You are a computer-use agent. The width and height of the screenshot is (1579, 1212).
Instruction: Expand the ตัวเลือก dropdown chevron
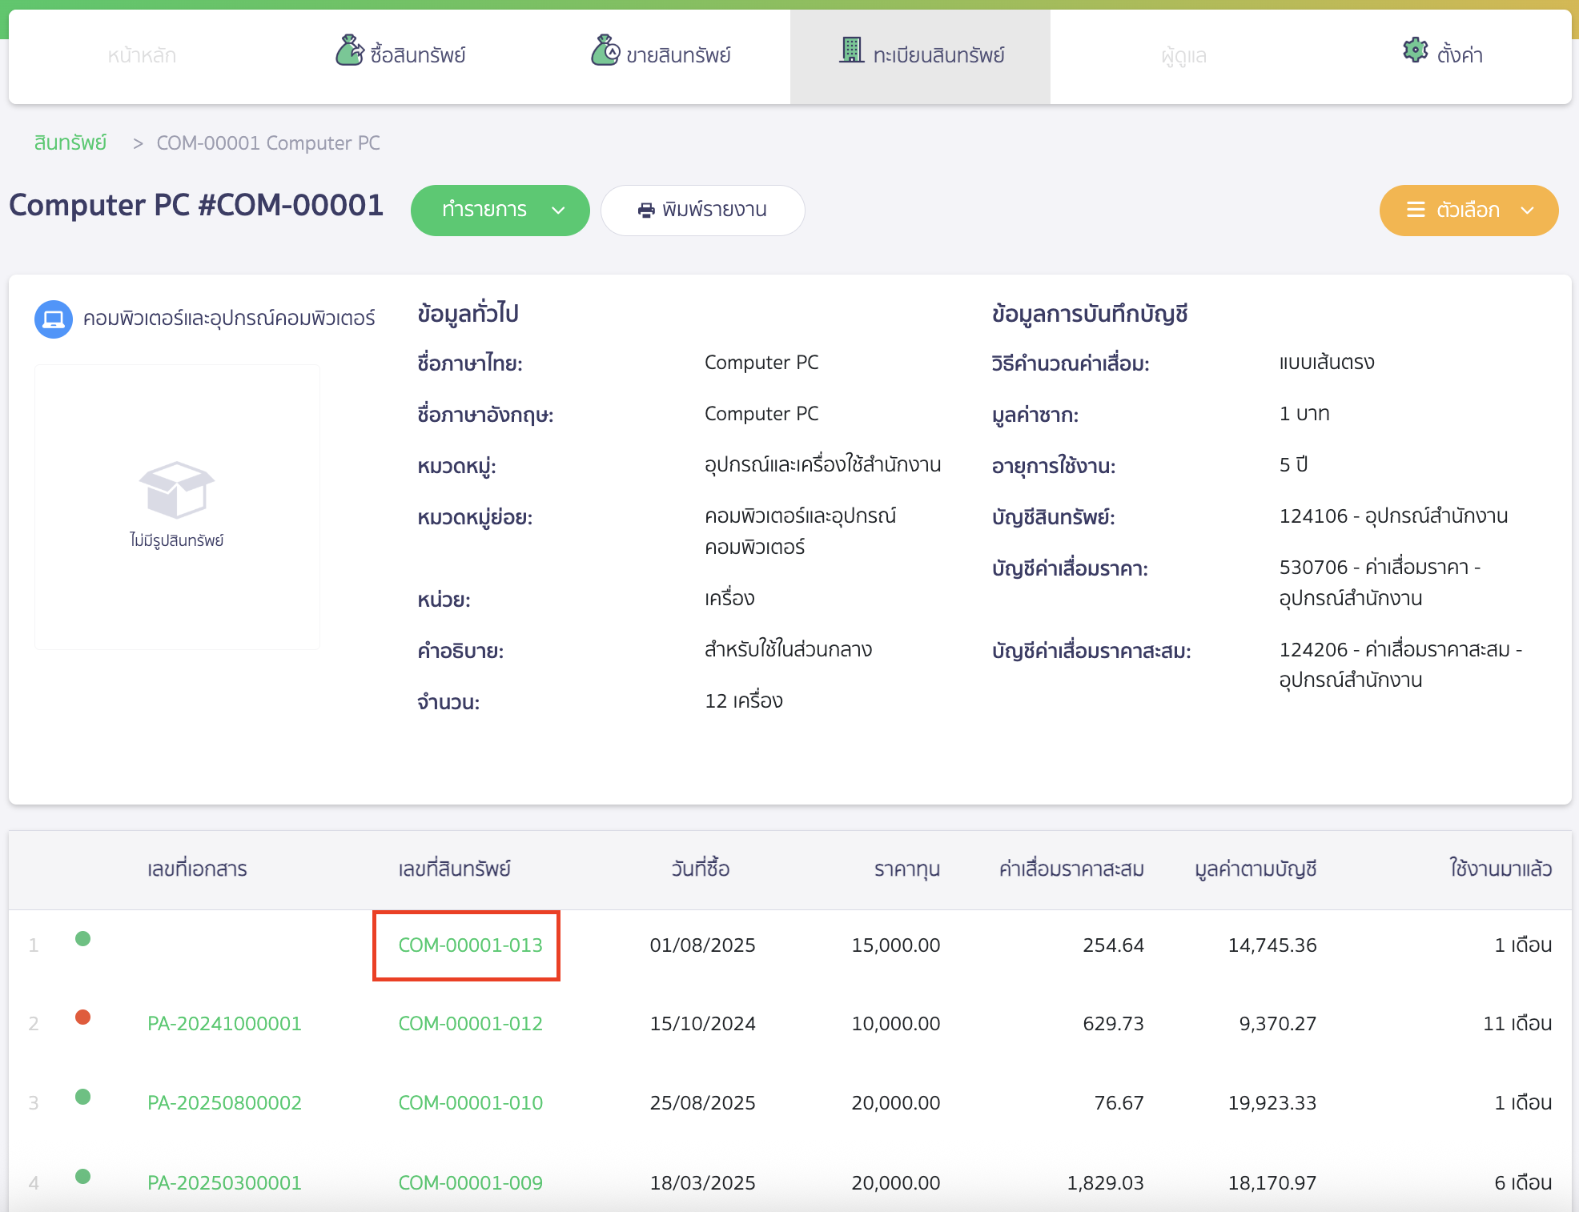(x=1527, y=211)
